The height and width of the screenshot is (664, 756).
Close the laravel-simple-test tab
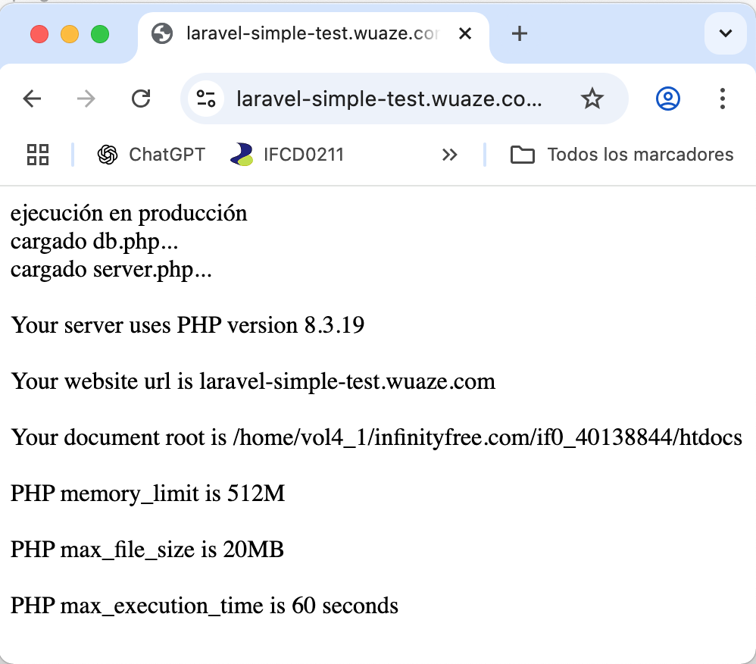click(465, 34)
